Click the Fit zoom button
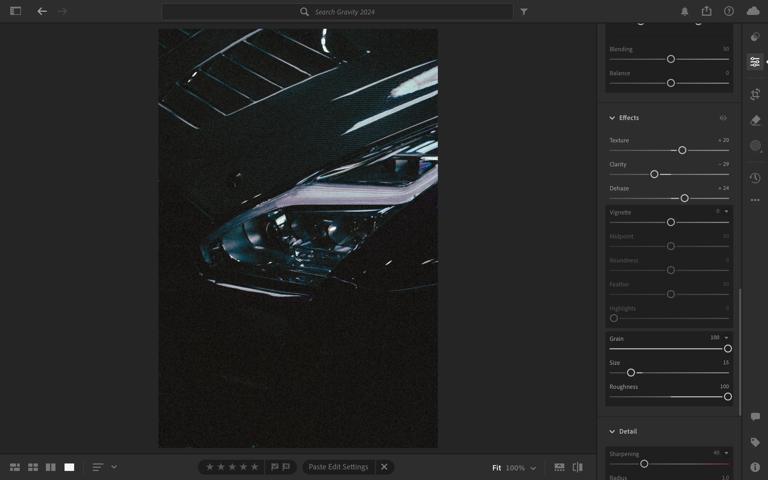The image size is (768, 480). point(496,468)
